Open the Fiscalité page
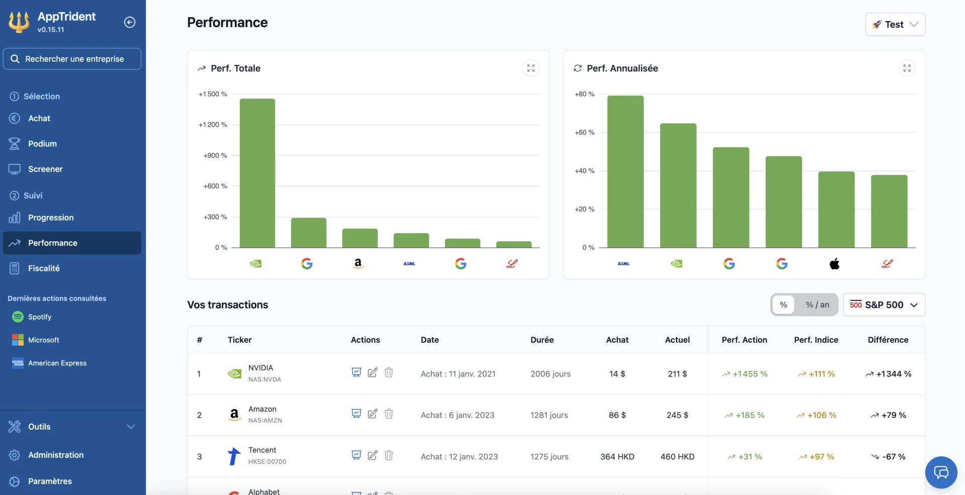Screen dimensions: 965x495 point(72,268)
